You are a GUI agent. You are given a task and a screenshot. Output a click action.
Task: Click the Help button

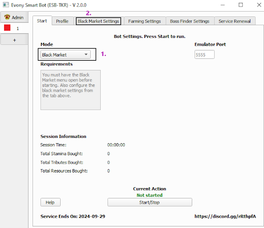(x=50, y=202)
